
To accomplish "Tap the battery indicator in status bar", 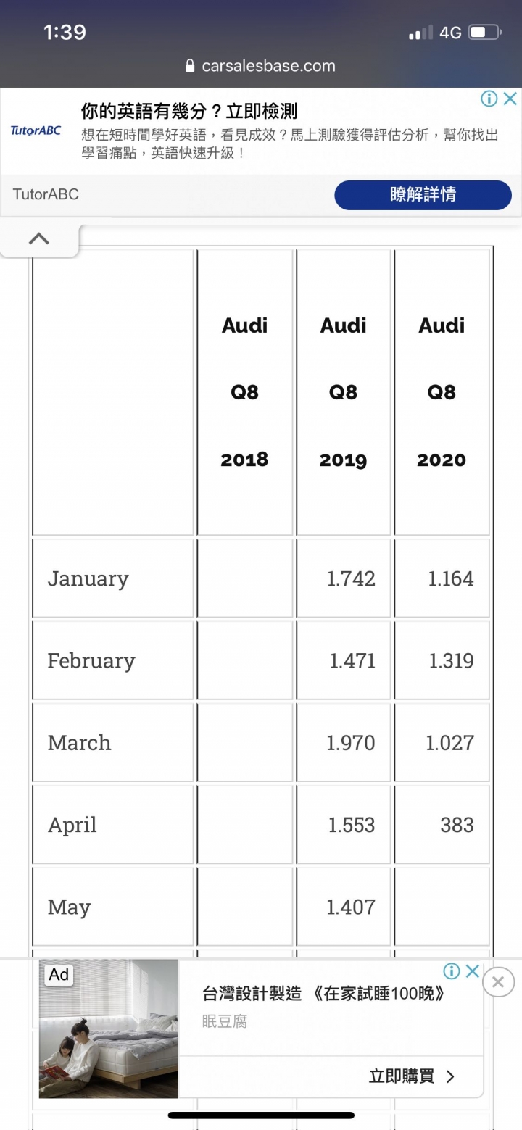I will [x=485, y=33].
